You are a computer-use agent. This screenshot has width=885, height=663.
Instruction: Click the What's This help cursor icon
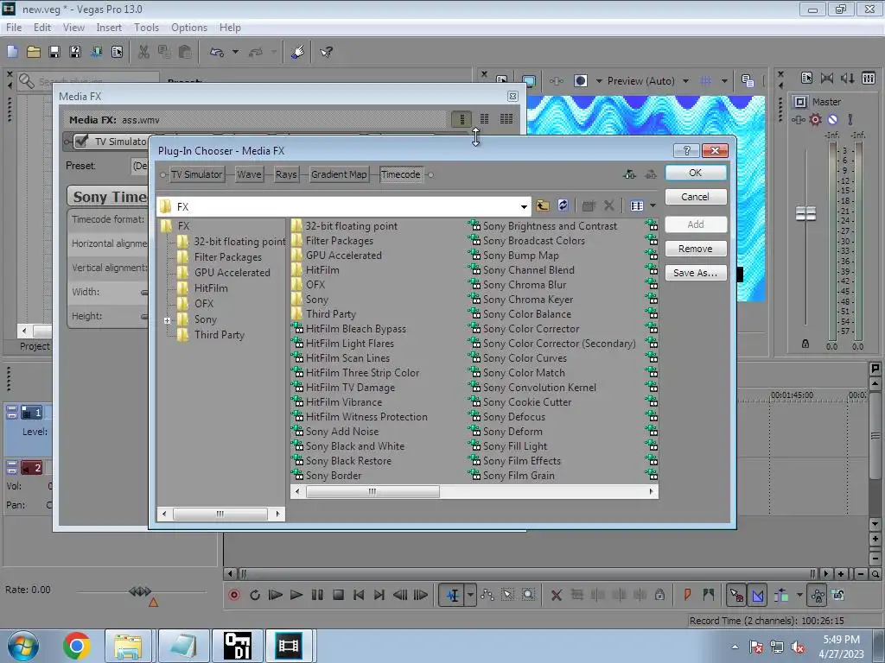pyautogui.click(x=326, y=52)
